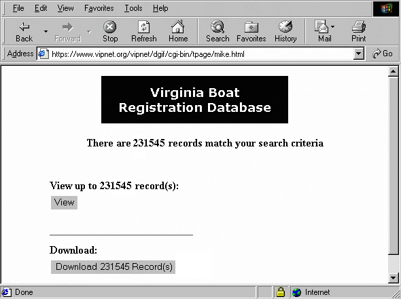The width and height of the screenshot is (401, 299).
Task: Open the History clock icon
Action: [x=285, y=31]
